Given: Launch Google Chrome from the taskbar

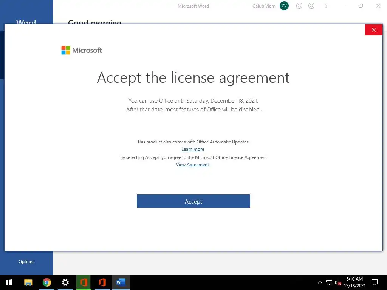Looking at the screenshot, I should pos(46,282).
